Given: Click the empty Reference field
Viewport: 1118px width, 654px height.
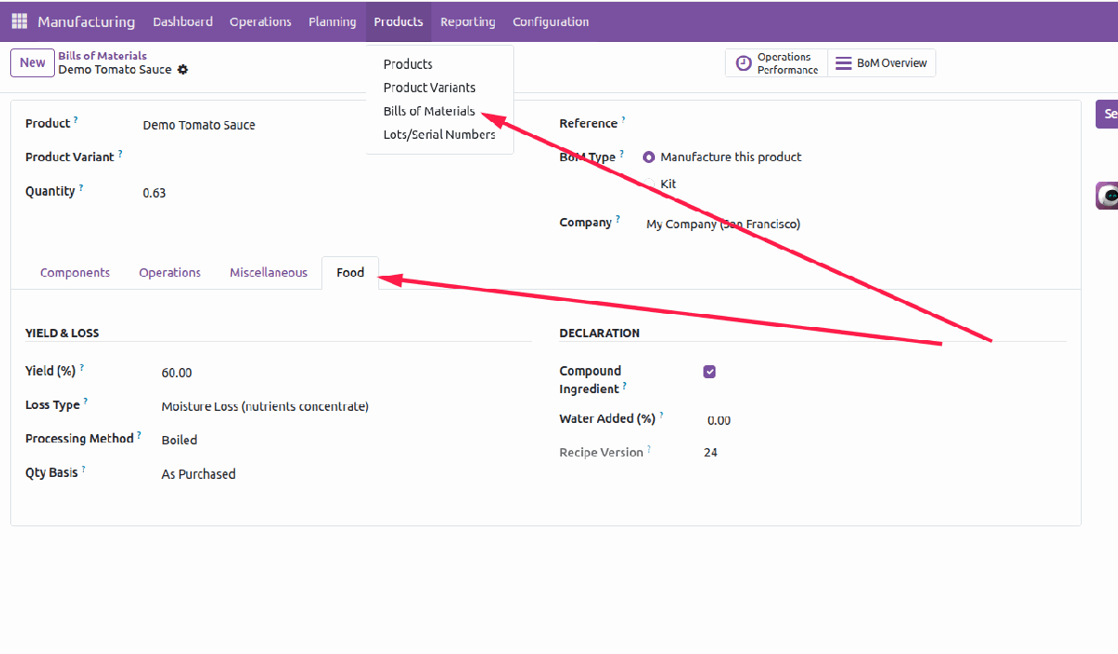Looking at the screenshot, I should click(855, 125).
